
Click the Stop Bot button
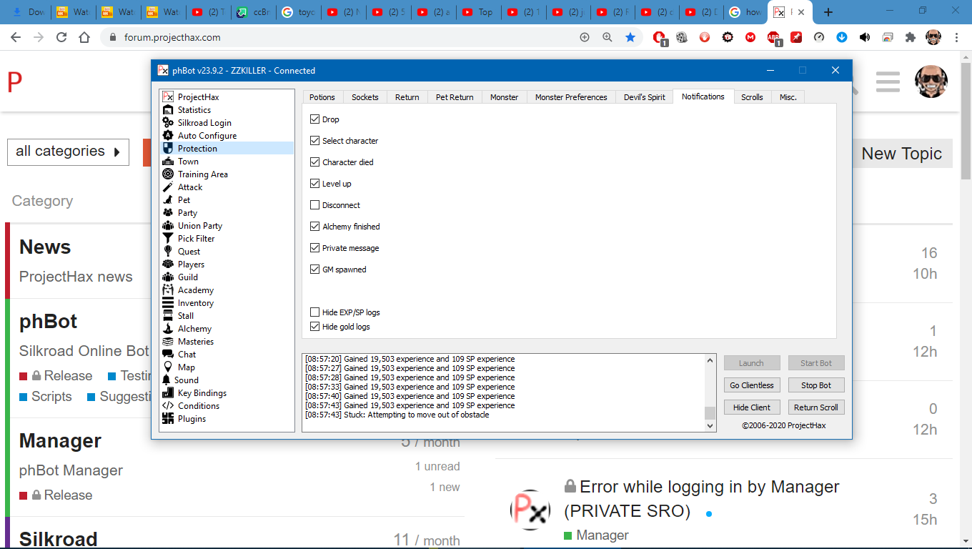[x=815, y=385]
